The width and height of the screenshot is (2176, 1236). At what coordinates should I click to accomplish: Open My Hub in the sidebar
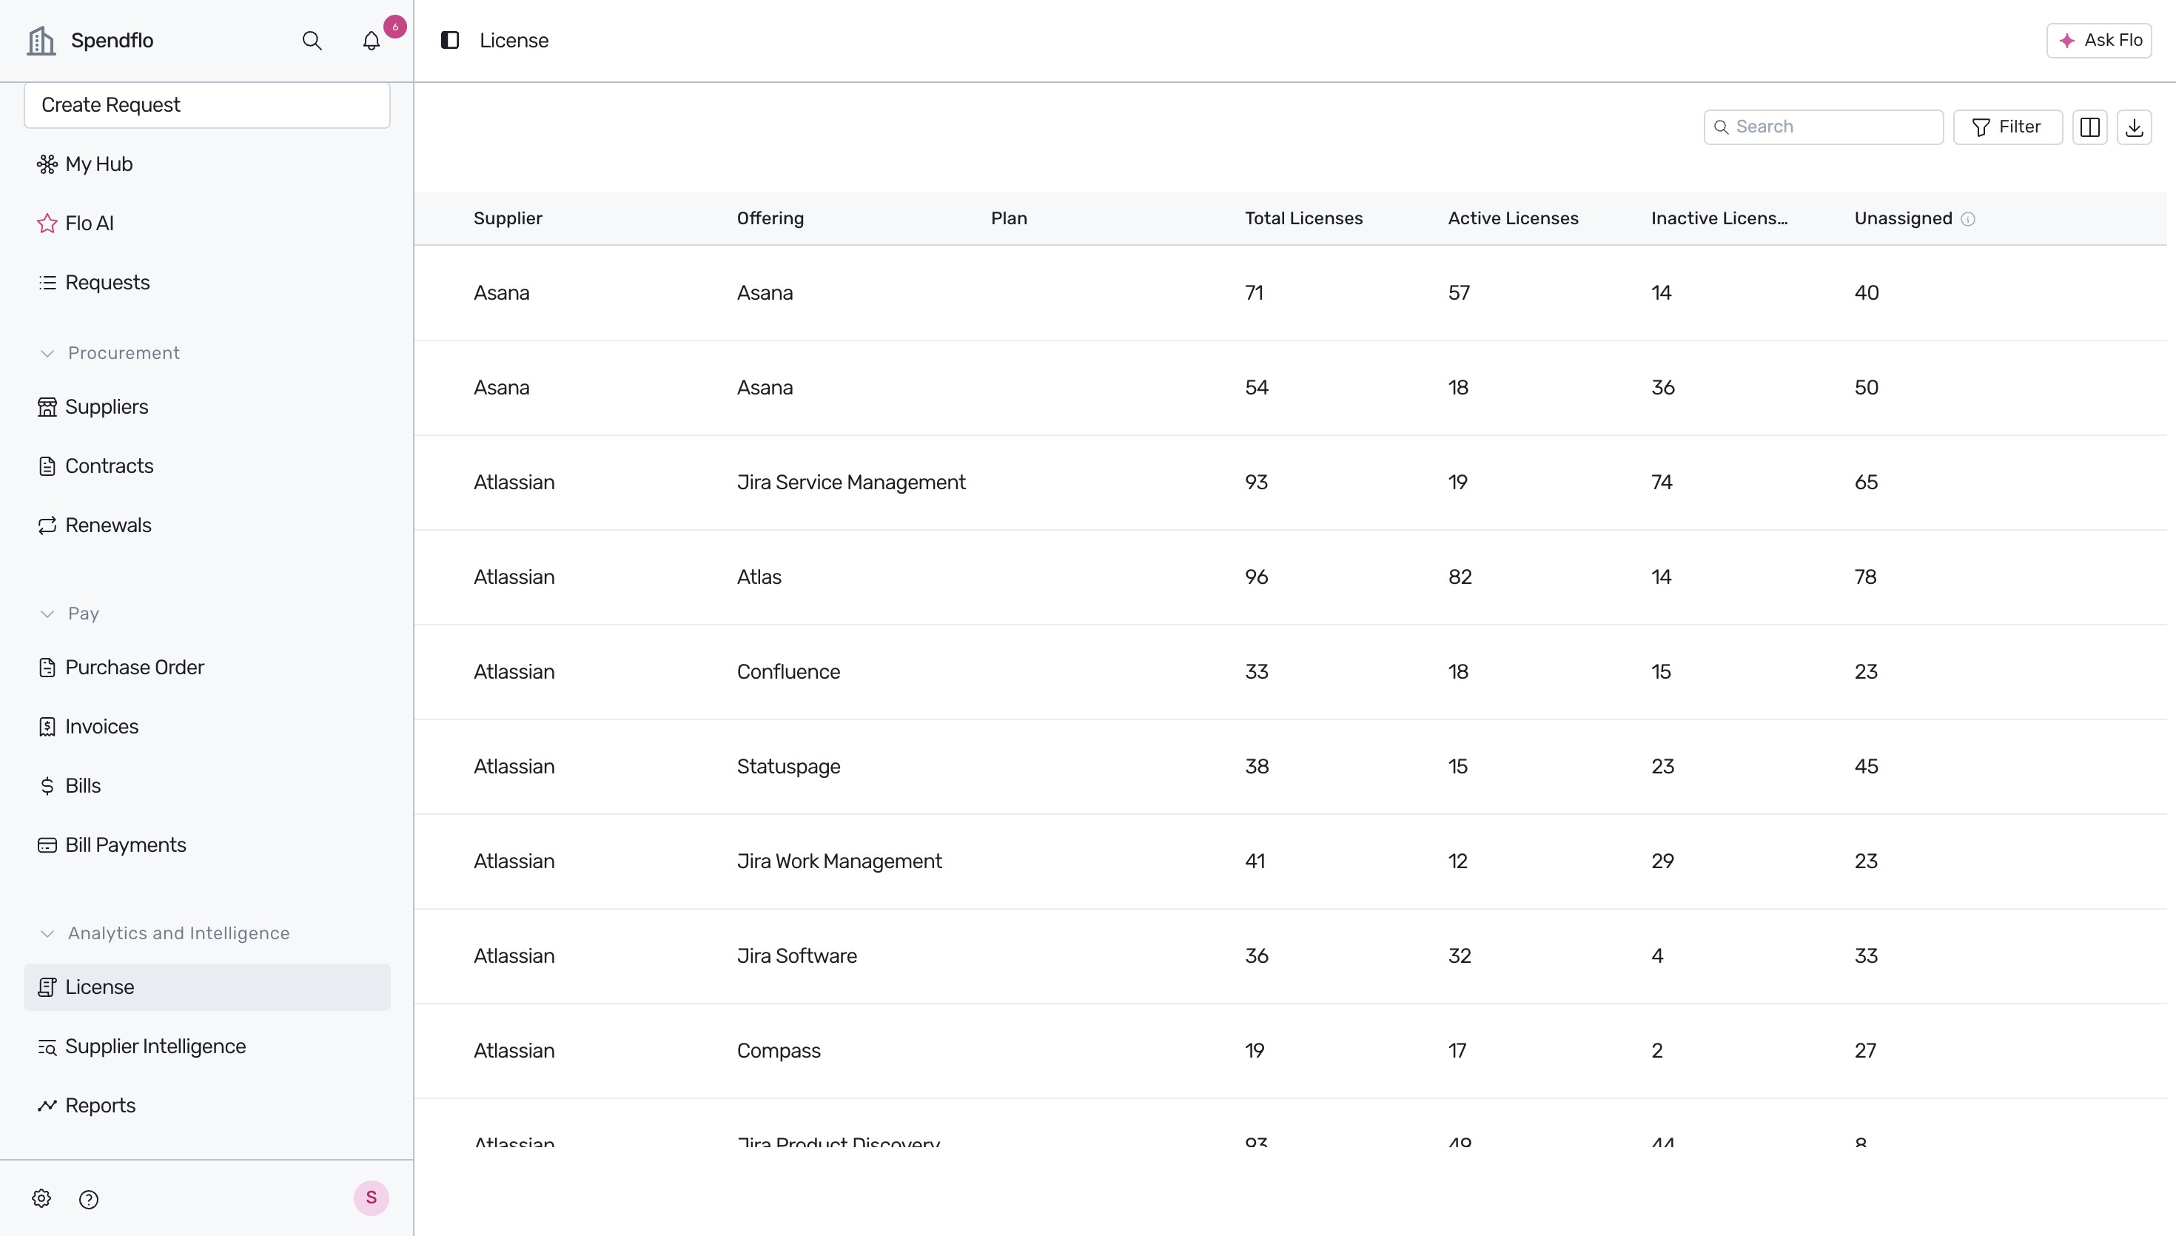click(207, 164)
